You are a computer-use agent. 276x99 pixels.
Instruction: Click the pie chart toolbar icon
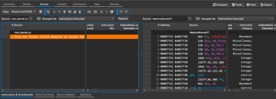pos(111,12)
